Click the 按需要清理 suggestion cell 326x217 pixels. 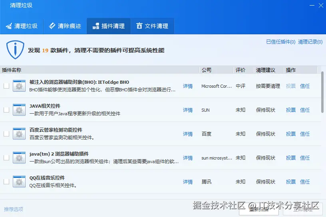pos(268,86)
